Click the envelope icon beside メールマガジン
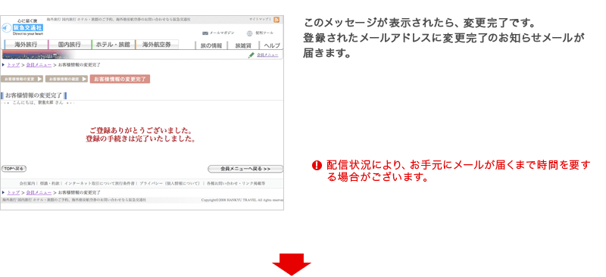 coord(205,33)
